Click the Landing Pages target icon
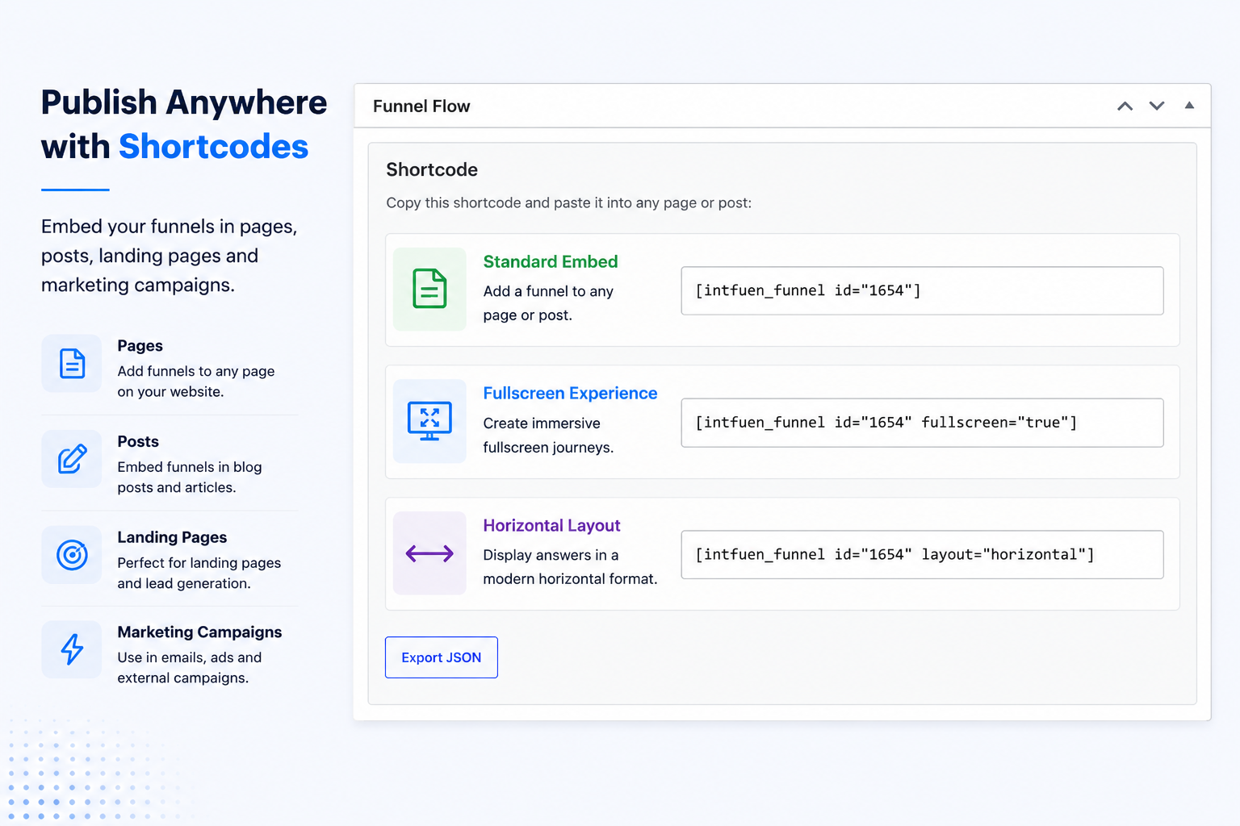 click(72, 555)
